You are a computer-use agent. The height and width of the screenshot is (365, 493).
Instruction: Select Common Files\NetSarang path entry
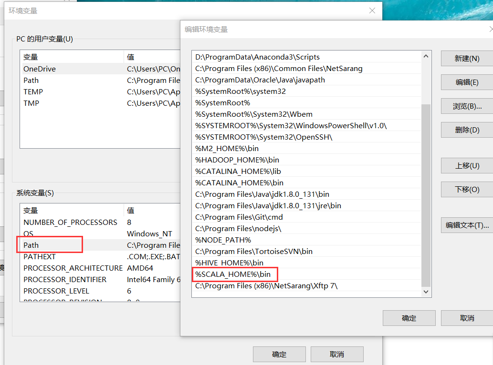pyautogui.click(x=306, y=69)
